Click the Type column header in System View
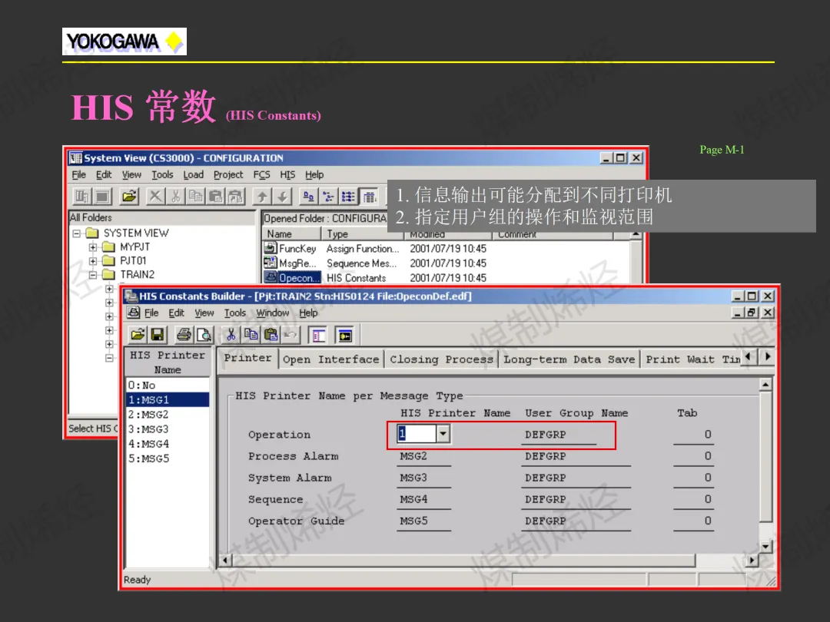Screen dimensions: 830x622 362,233
